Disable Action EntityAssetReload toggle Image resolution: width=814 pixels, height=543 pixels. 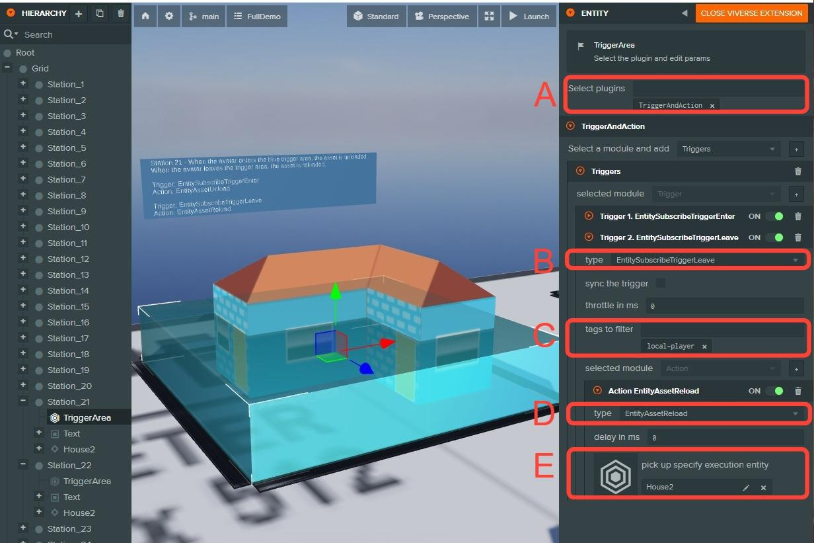(774, 391)
